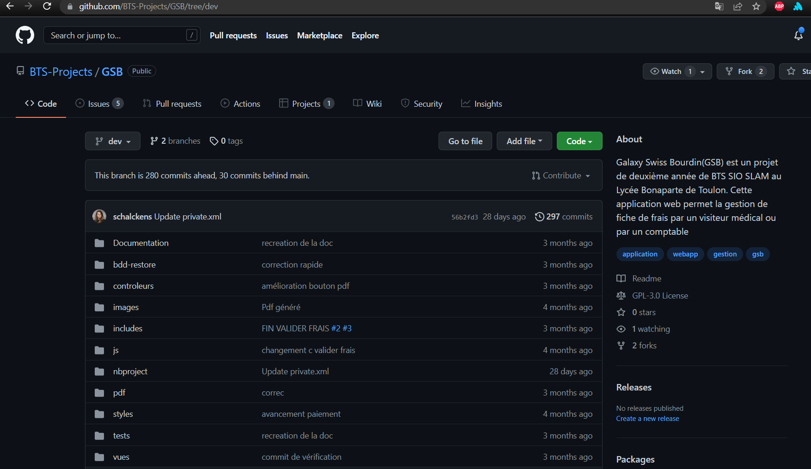Screen dimensions: 811x469
Task: Switch to the Code tab
Action: [41, 104]
